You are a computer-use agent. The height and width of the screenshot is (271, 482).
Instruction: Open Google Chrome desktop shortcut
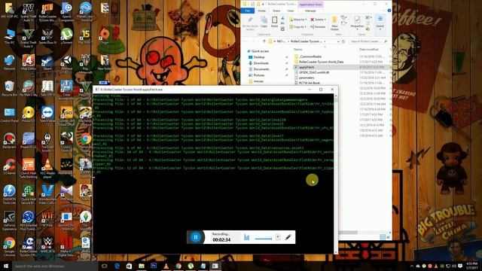tap(9, 247)
